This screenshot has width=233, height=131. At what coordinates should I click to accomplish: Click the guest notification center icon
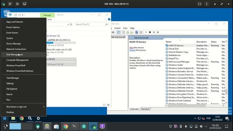point(227,119)
